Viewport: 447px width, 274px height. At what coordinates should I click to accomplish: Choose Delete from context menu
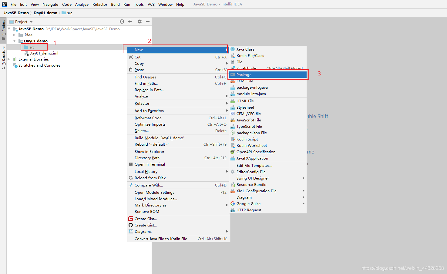pos(179,130)
